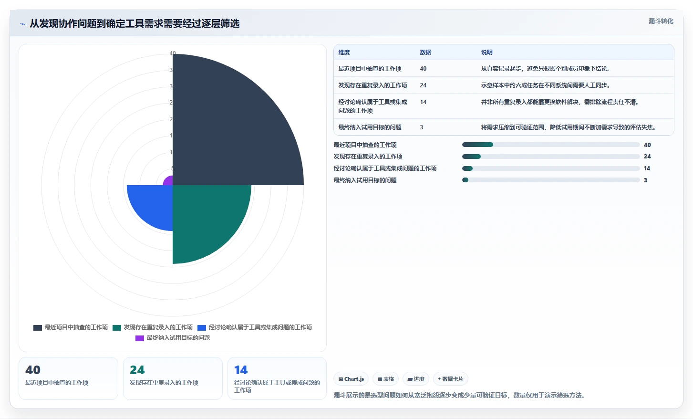Image resolution: width=693 pixels, height=419 pixels.
Task: Click description 从真实记录起步，避免只根据个别成员印象下结论
Action: tap(546, 69)
